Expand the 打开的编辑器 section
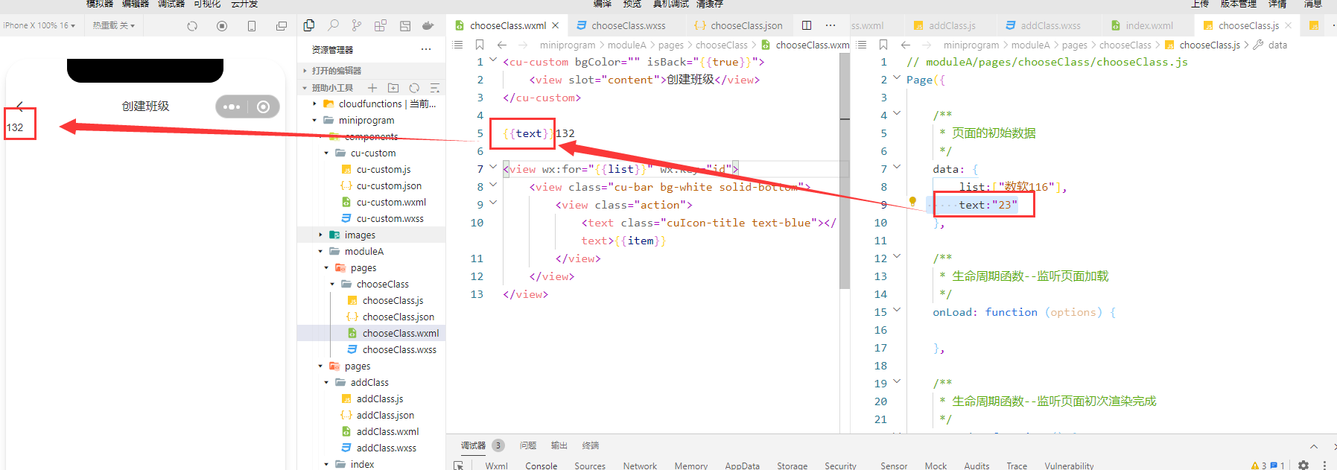The width and height of the screenshot is (1337, 470). pos(337,71)
